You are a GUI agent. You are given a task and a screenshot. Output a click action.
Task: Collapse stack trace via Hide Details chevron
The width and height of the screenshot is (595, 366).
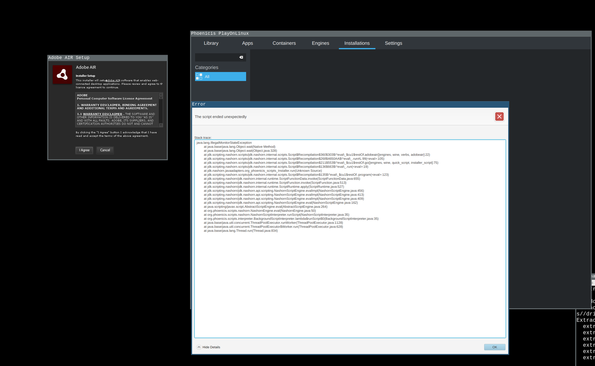tap(199, 347)
